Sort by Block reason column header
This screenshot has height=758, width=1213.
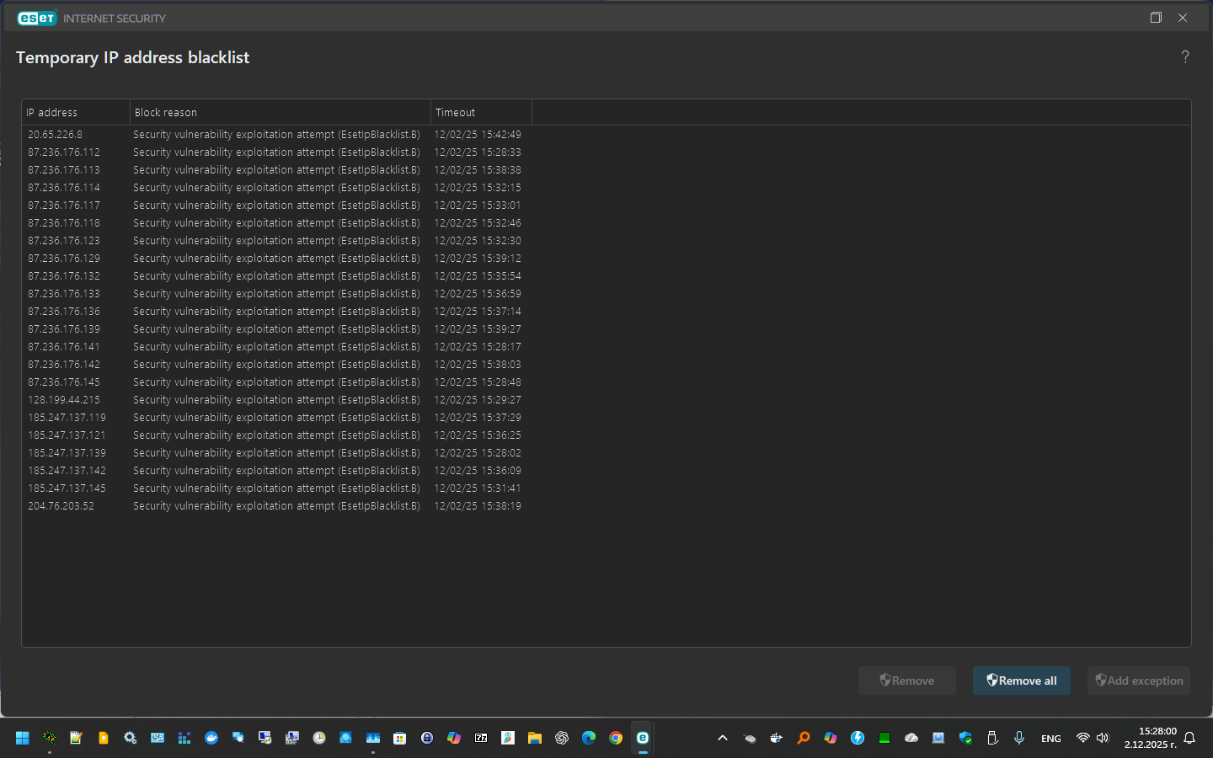click(280, 112)
